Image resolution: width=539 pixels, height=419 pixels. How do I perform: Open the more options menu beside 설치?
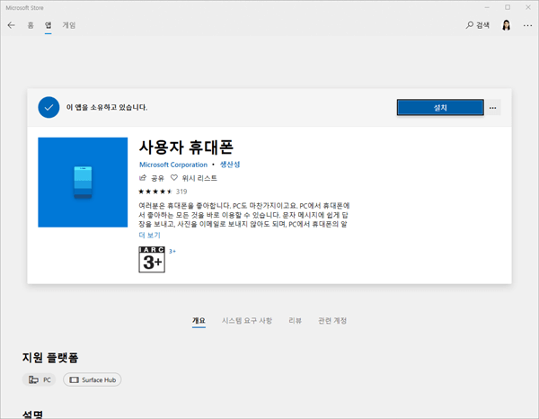coord(493,108)
